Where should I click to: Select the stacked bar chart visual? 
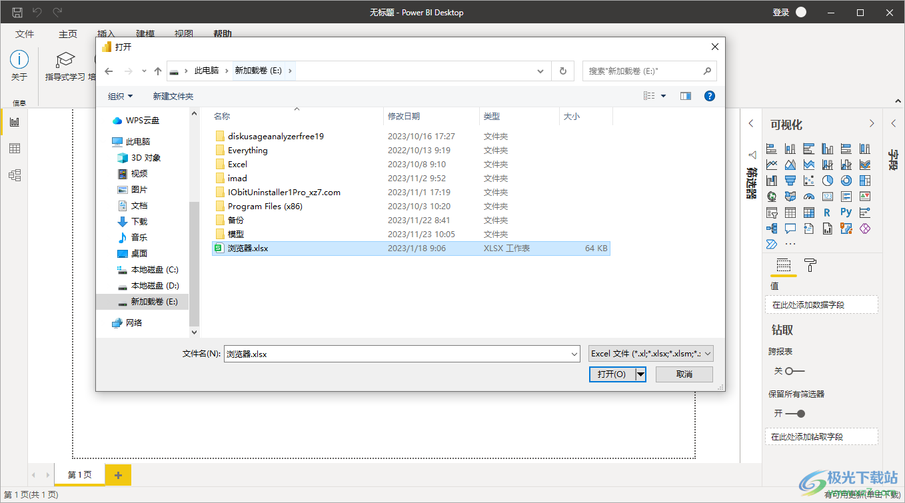(x=772, y=149)
